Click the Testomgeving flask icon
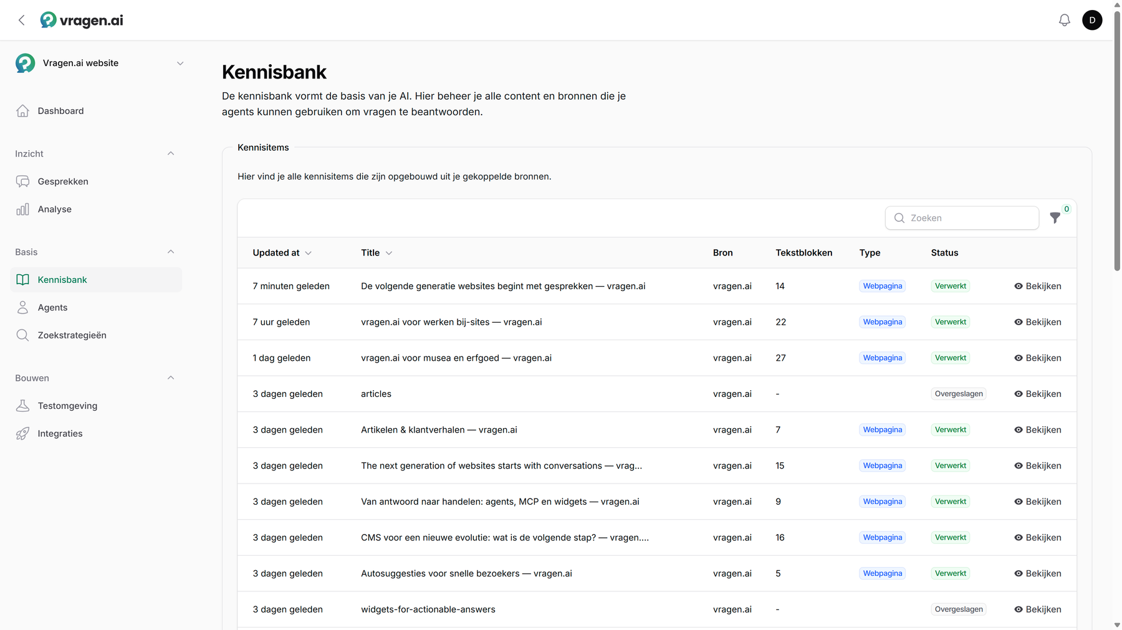 [x=23, y=406]
